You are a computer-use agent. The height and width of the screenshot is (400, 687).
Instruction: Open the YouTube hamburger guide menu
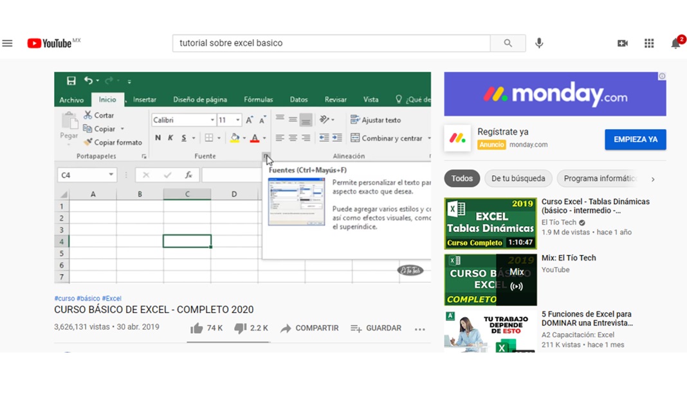(x=8, y=43)
